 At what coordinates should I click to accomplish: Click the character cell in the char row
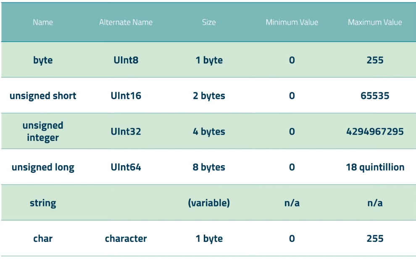click(126, 238)
